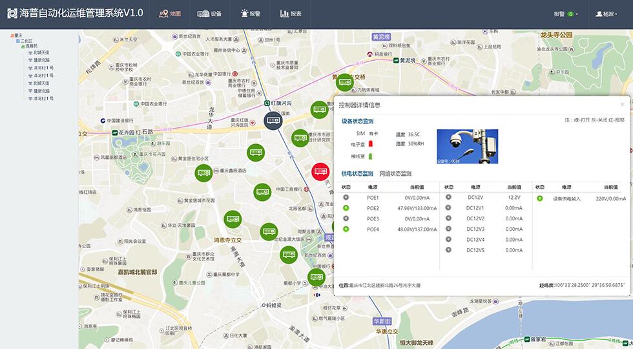Click the 海普 system logo icon
Image resolution: width=633 pixels, height=349 pixels.
12,14
